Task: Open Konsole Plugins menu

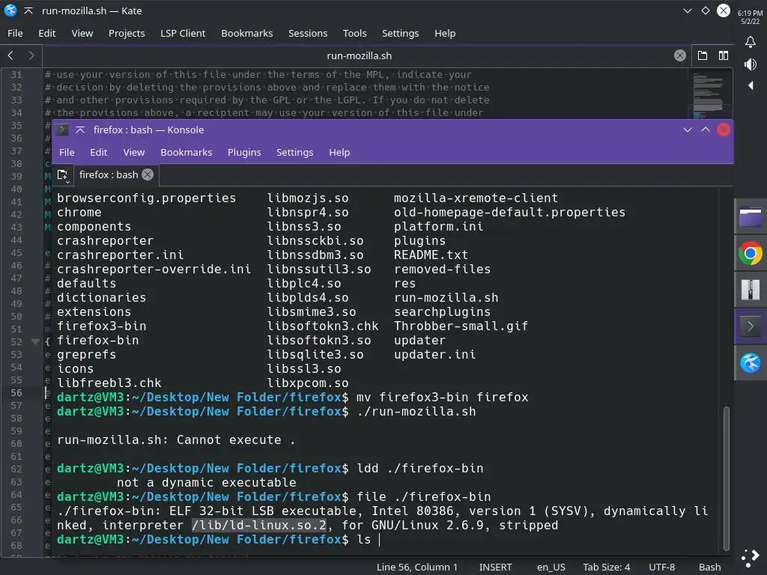Action: [x=244, y=152]
